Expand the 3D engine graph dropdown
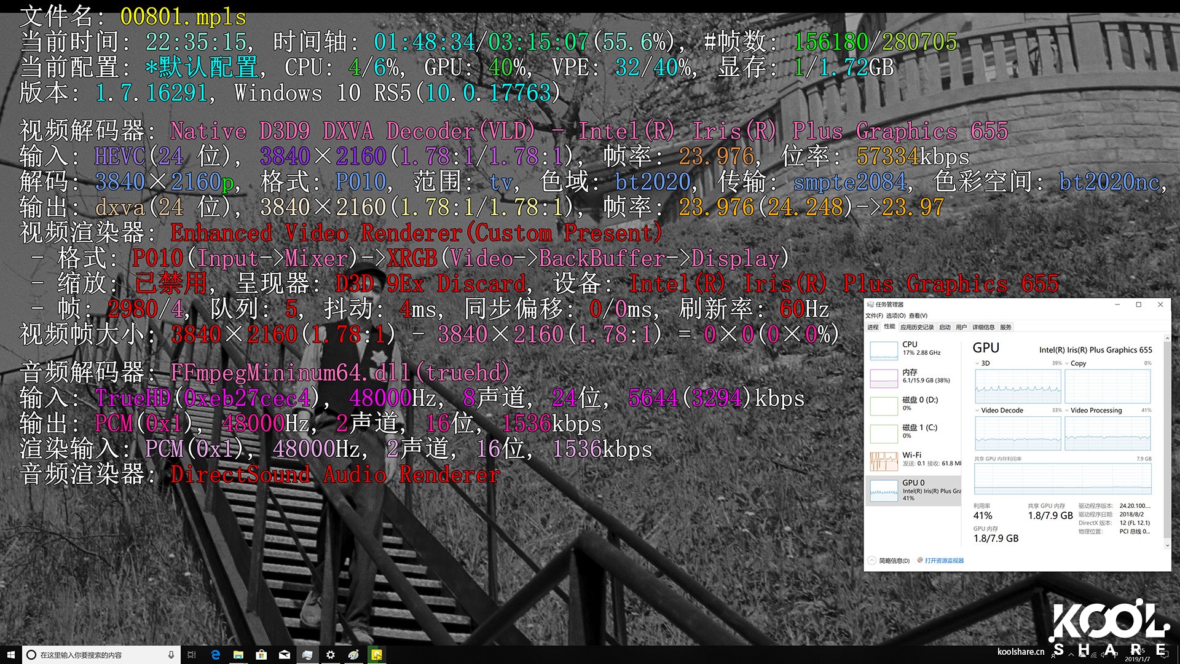The image size is (1180, 664). [978, 363]
